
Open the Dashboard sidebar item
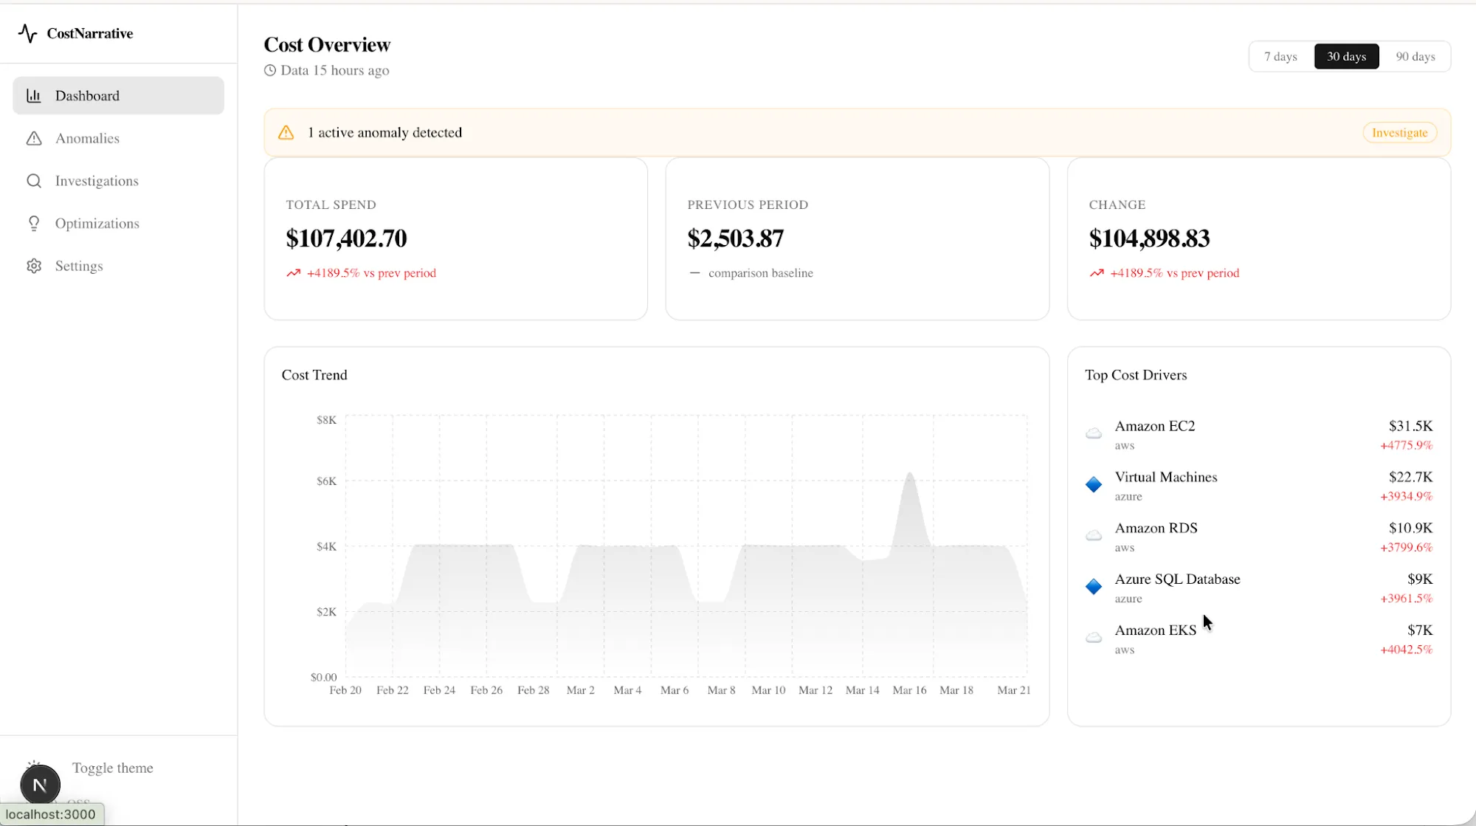118,95
